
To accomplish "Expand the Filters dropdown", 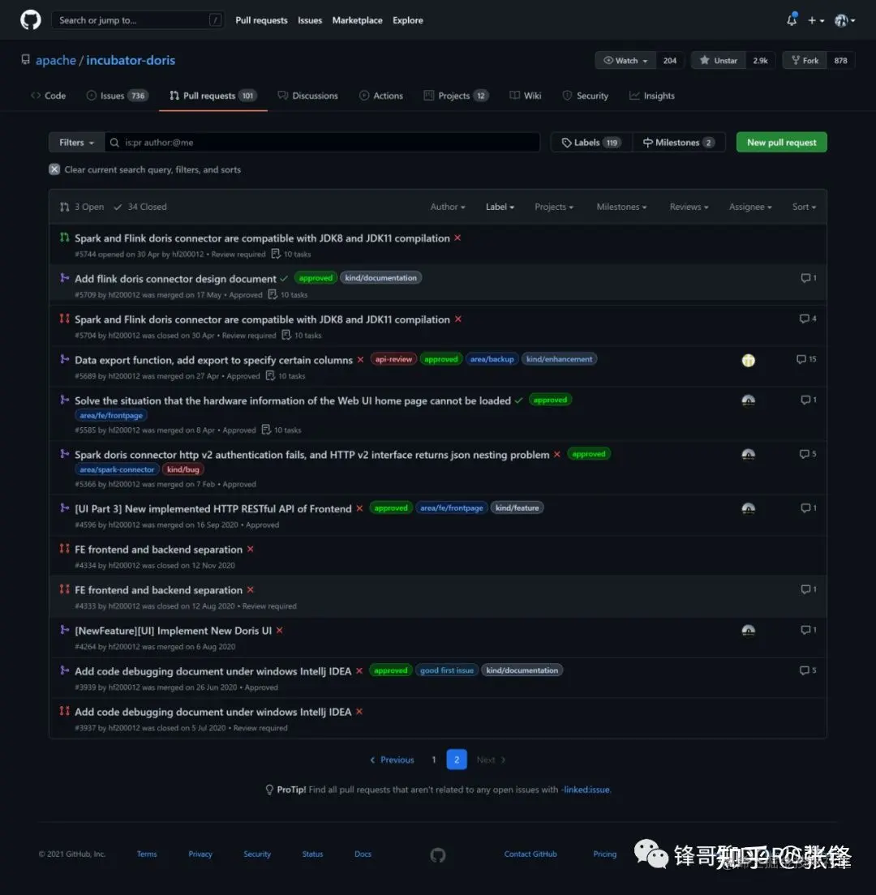I will 76,142.
